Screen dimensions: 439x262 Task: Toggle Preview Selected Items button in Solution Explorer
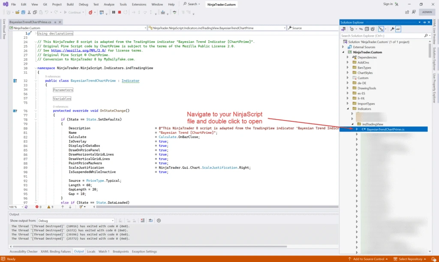(398, 29)
